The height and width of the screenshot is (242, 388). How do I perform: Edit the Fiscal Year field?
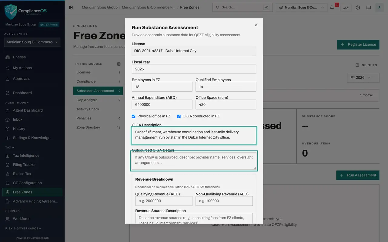pos(194,69)
